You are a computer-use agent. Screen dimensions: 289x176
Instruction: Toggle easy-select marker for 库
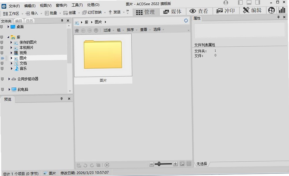[x=2, y=37]
